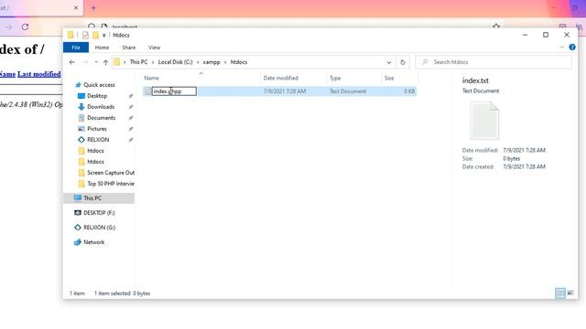Open Pictures in Quick access
Viewport: 586px width, 329px height.
(97, 129)
